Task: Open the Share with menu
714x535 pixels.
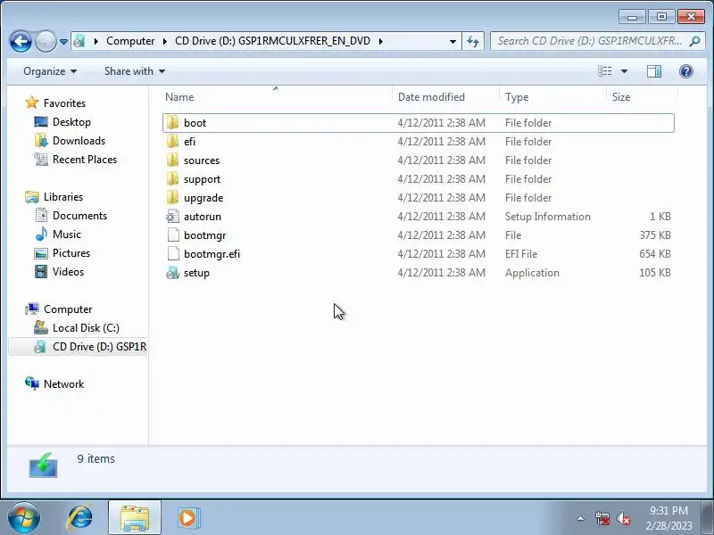Action: (x=135, y=71)
